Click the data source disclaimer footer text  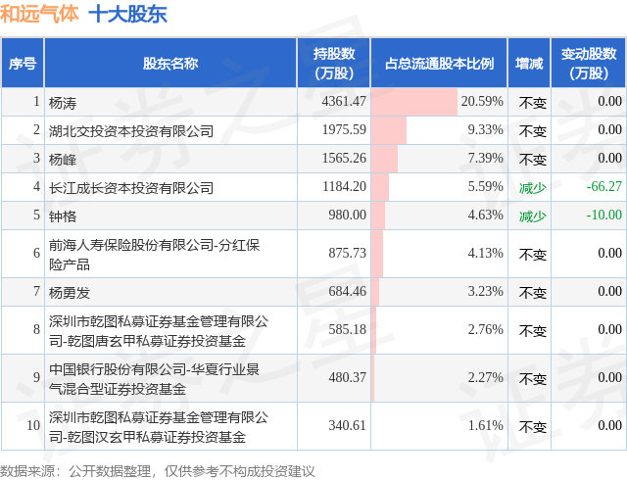[x=157, y=471]
